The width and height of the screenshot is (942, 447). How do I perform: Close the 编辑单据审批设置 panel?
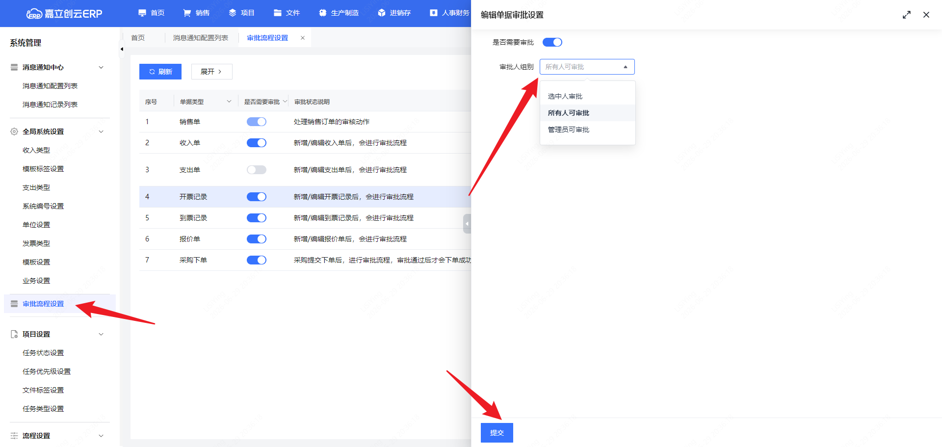(x=926, y=15)
